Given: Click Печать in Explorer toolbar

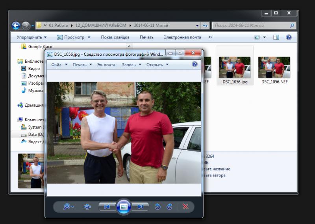Looking at the screenshot, I should coord(146,37).
